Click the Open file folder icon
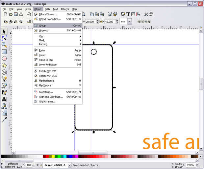This screenshot has height=169, width=204. tap(11, 14)
